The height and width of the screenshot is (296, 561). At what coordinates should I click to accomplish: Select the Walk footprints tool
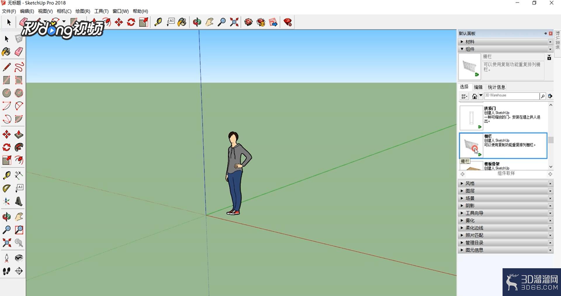coord(6,271)
